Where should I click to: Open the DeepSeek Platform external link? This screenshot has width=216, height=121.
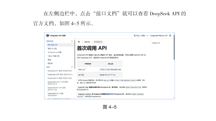point(159,36)
